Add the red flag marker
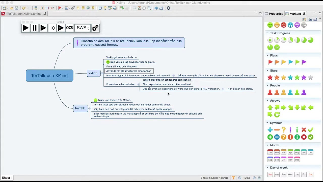This screenshot has width=323, height=182. pyautogui.click(x=270, y=62)
